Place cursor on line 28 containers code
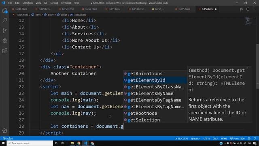Image resolution: width=259 pixels, height=146 pixels. click(87, 126)
